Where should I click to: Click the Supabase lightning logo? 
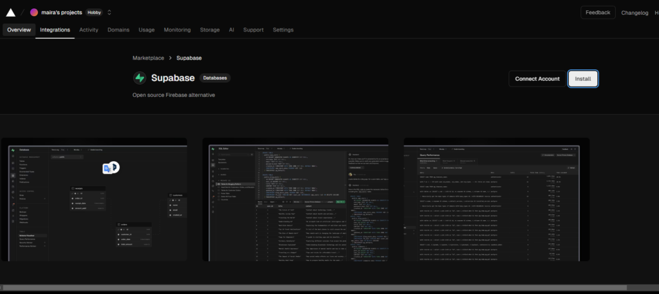(x=140, y=78)
